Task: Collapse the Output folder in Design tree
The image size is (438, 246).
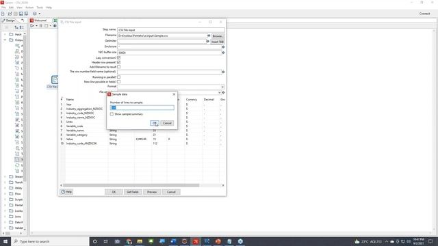Action: (x=5, y=40)
